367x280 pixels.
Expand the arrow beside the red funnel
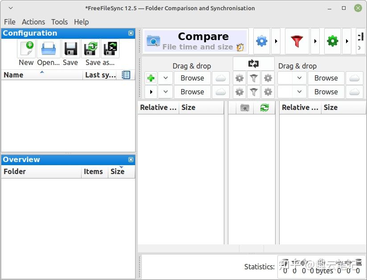coord(315,41)
